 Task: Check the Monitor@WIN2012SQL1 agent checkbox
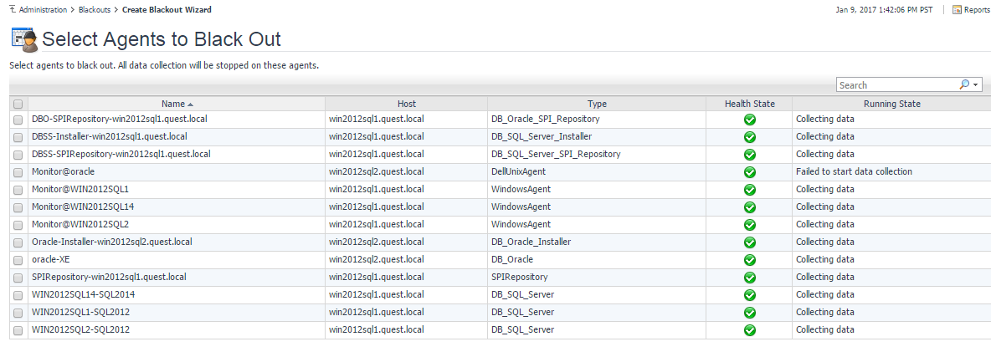(18, 189)
